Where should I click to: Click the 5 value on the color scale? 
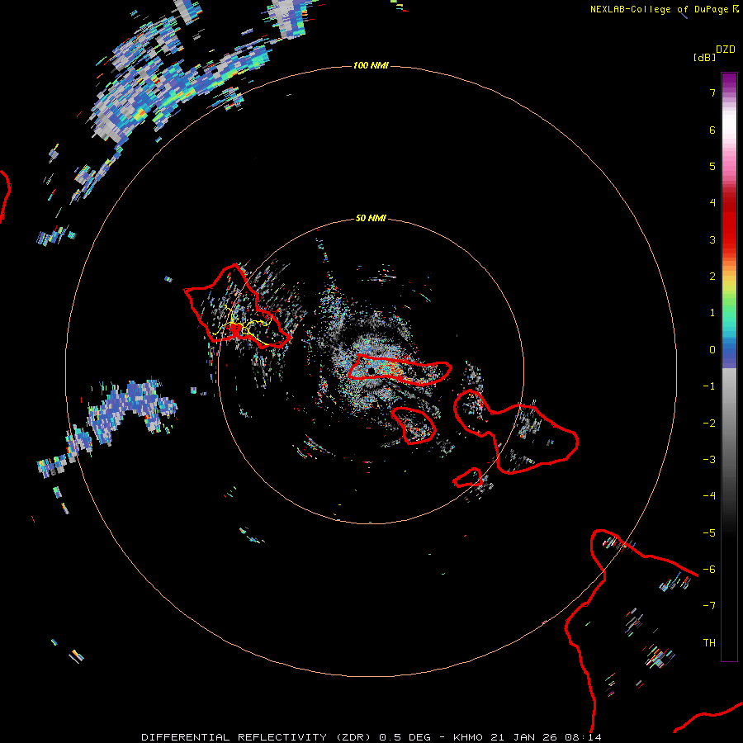point(712,166)
